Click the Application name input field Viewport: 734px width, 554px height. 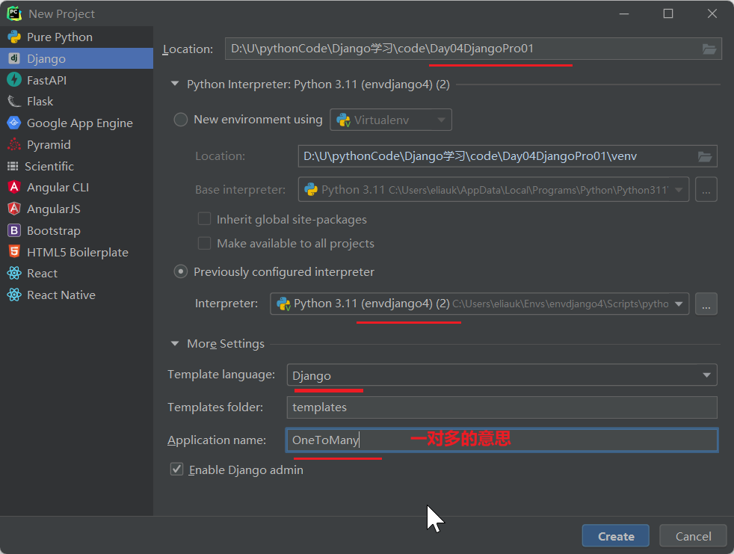pos(502,440)
